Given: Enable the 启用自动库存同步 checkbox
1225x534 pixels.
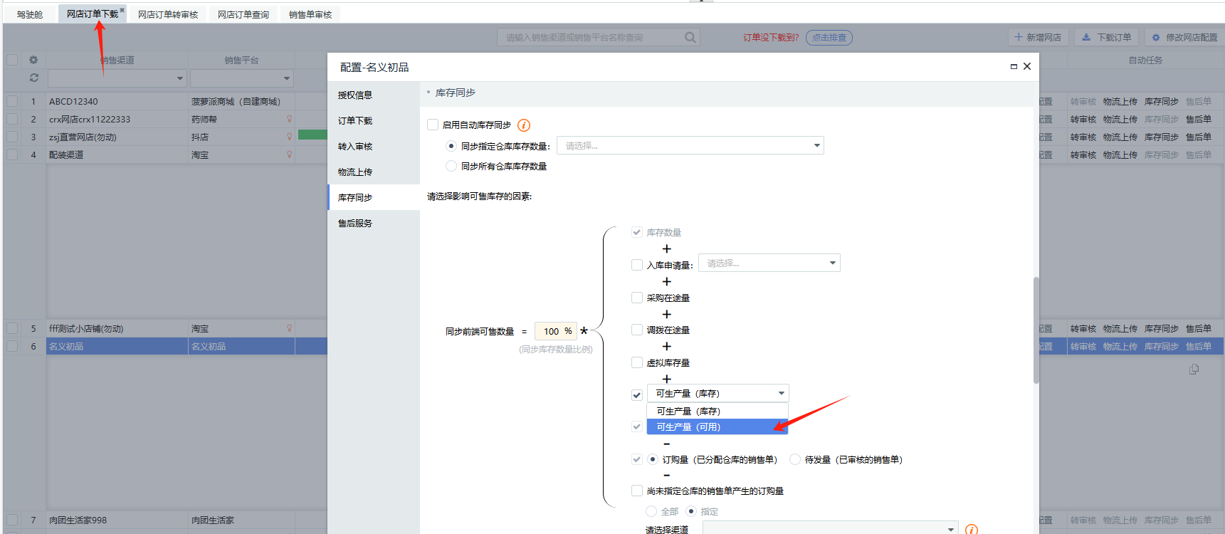Looking at the screenshot, I should [x=433, y=125].
